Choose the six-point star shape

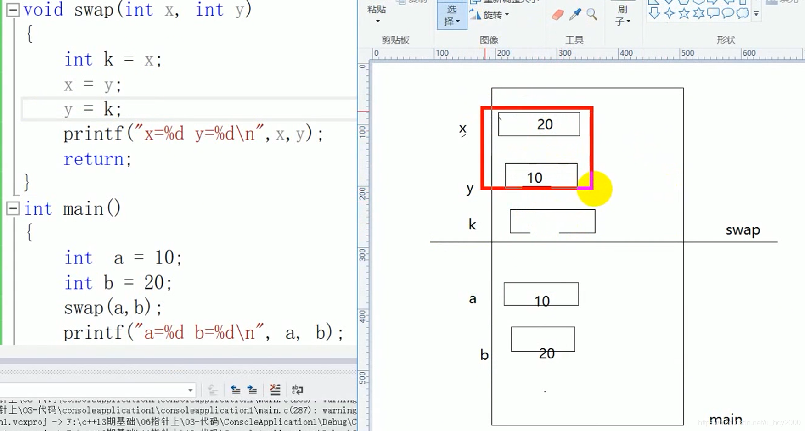click(698, 13)
